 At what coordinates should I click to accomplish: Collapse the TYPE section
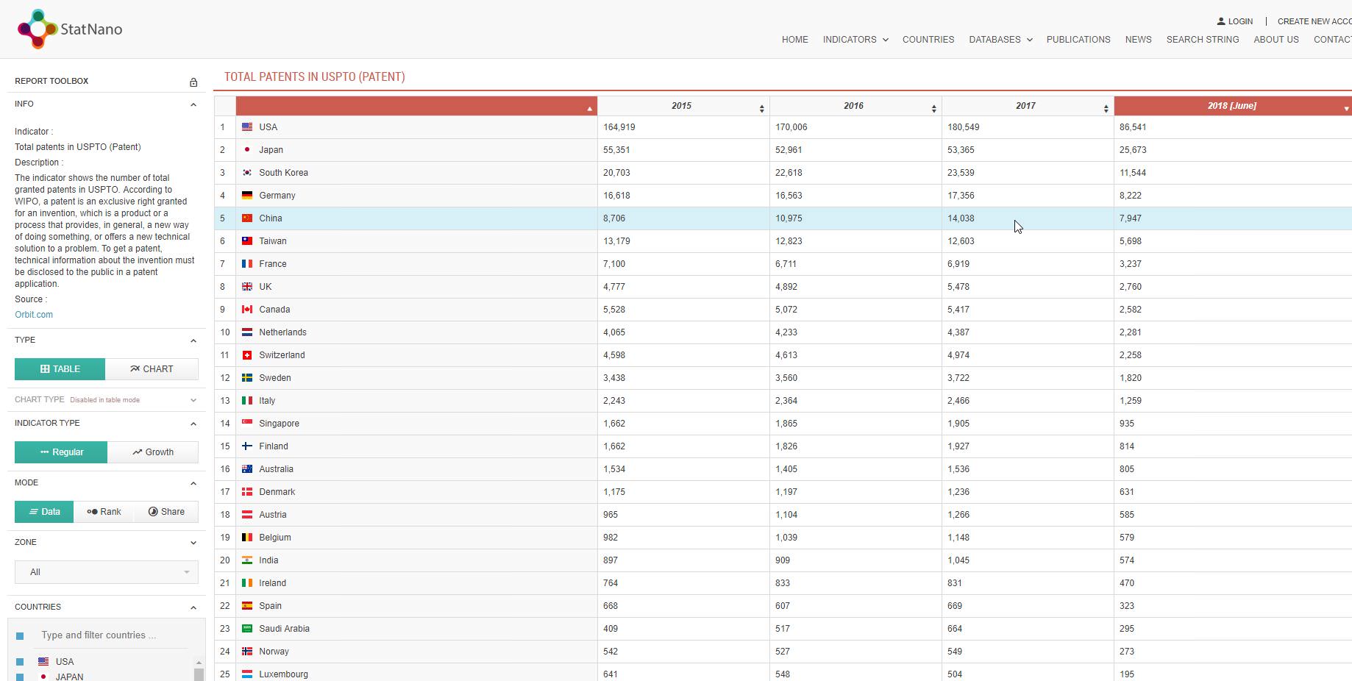[x=193, y=340]
